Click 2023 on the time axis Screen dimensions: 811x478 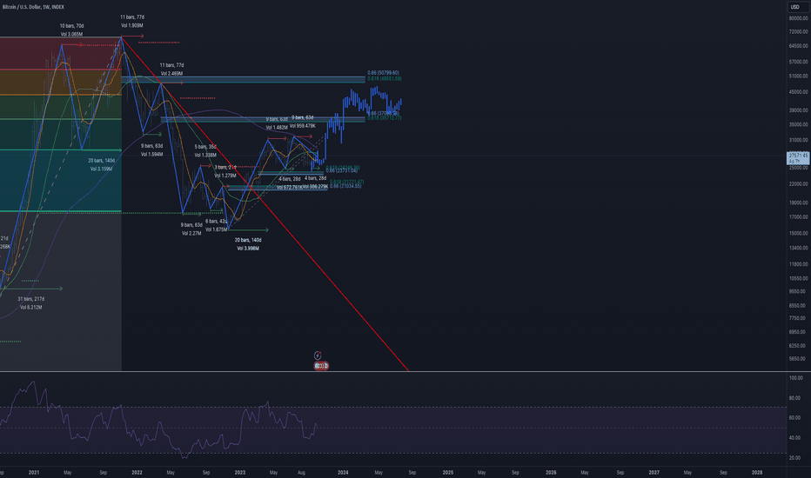coord(240,472)
